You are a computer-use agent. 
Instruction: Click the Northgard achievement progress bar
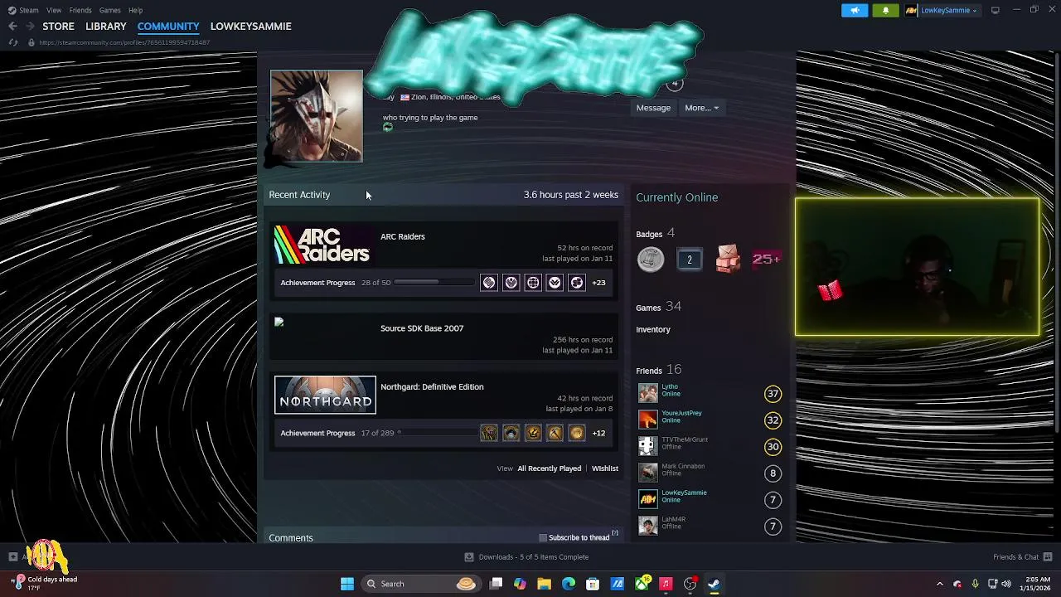click(437, 433)
